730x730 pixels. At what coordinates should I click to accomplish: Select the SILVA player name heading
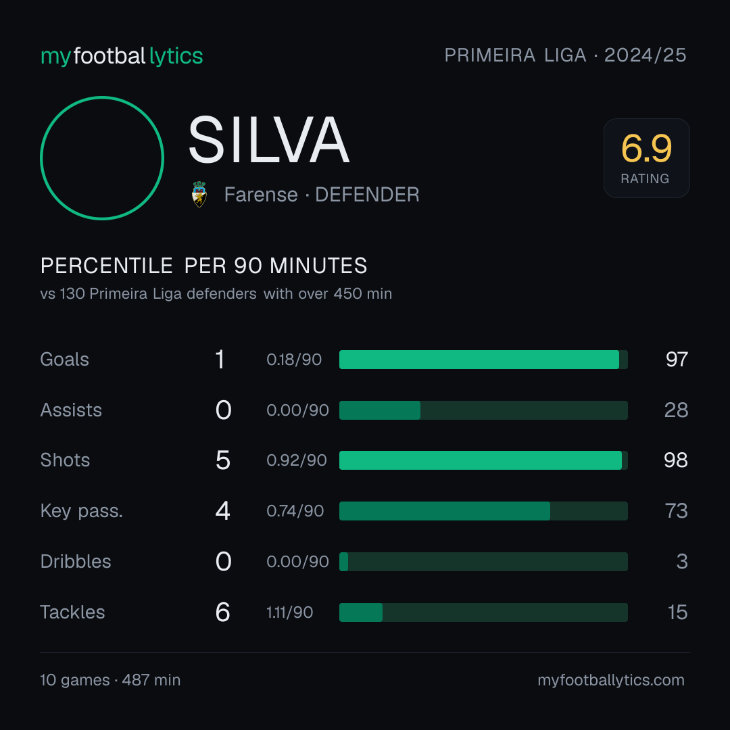pos(268,140)
